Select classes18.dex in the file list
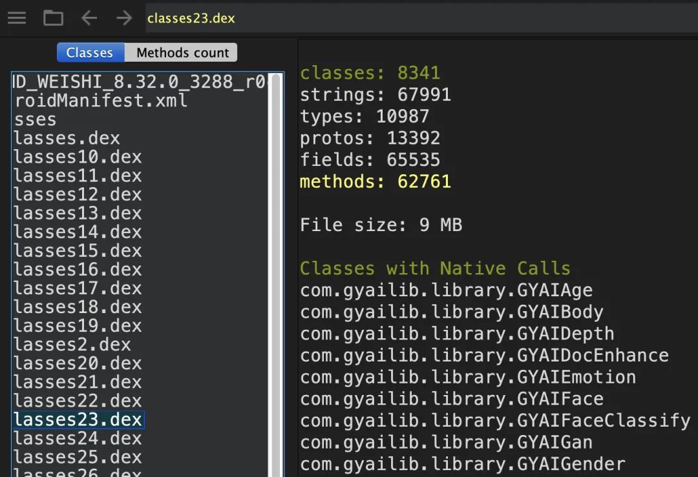The image size is (698, 477). [78, 307]
